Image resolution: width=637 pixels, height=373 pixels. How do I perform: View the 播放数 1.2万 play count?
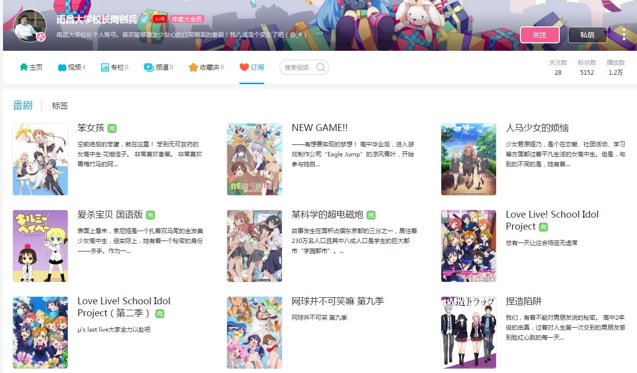tap(616, 67)
